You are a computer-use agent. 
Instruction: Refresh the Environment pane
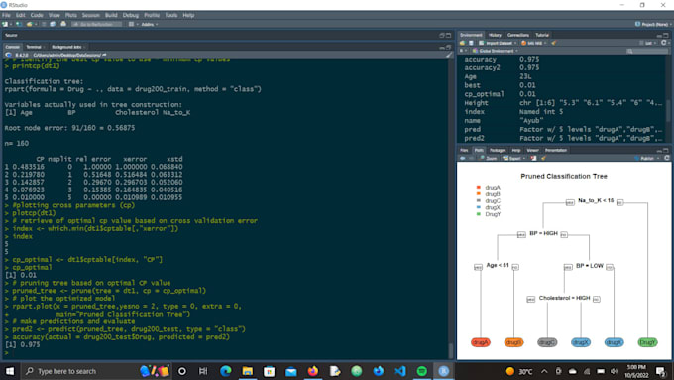coord(664,43)
